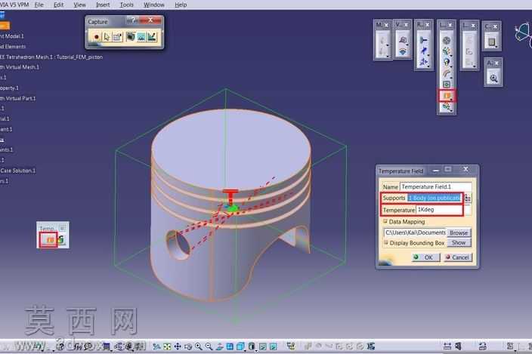
Task: Click the Rotate icon in bottom toolbar
Action: tap(188, 346)
